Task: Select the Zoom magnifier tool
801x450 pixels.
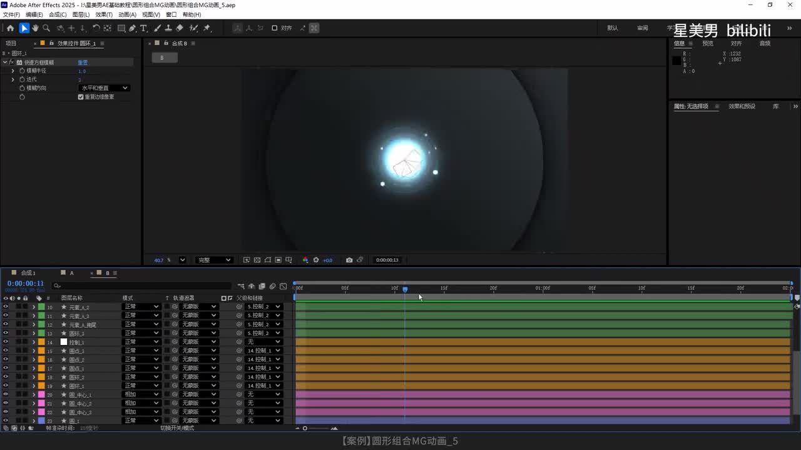Action: 46,28
